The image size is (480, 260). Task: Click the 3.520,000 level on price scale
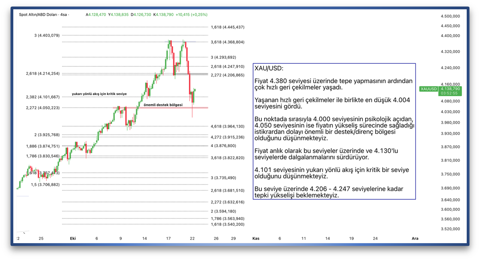click(x=450, y=229)
